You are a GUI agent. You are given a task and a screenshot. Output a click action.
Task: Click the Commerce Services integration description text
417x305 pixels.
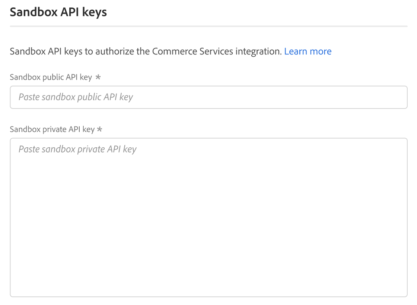point(146,51)
